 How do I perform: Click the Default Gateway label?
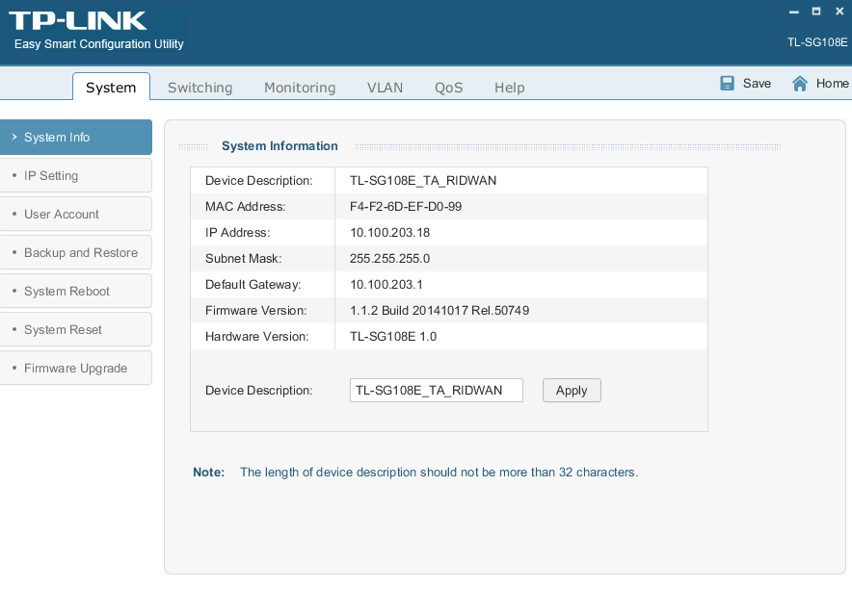253,285
